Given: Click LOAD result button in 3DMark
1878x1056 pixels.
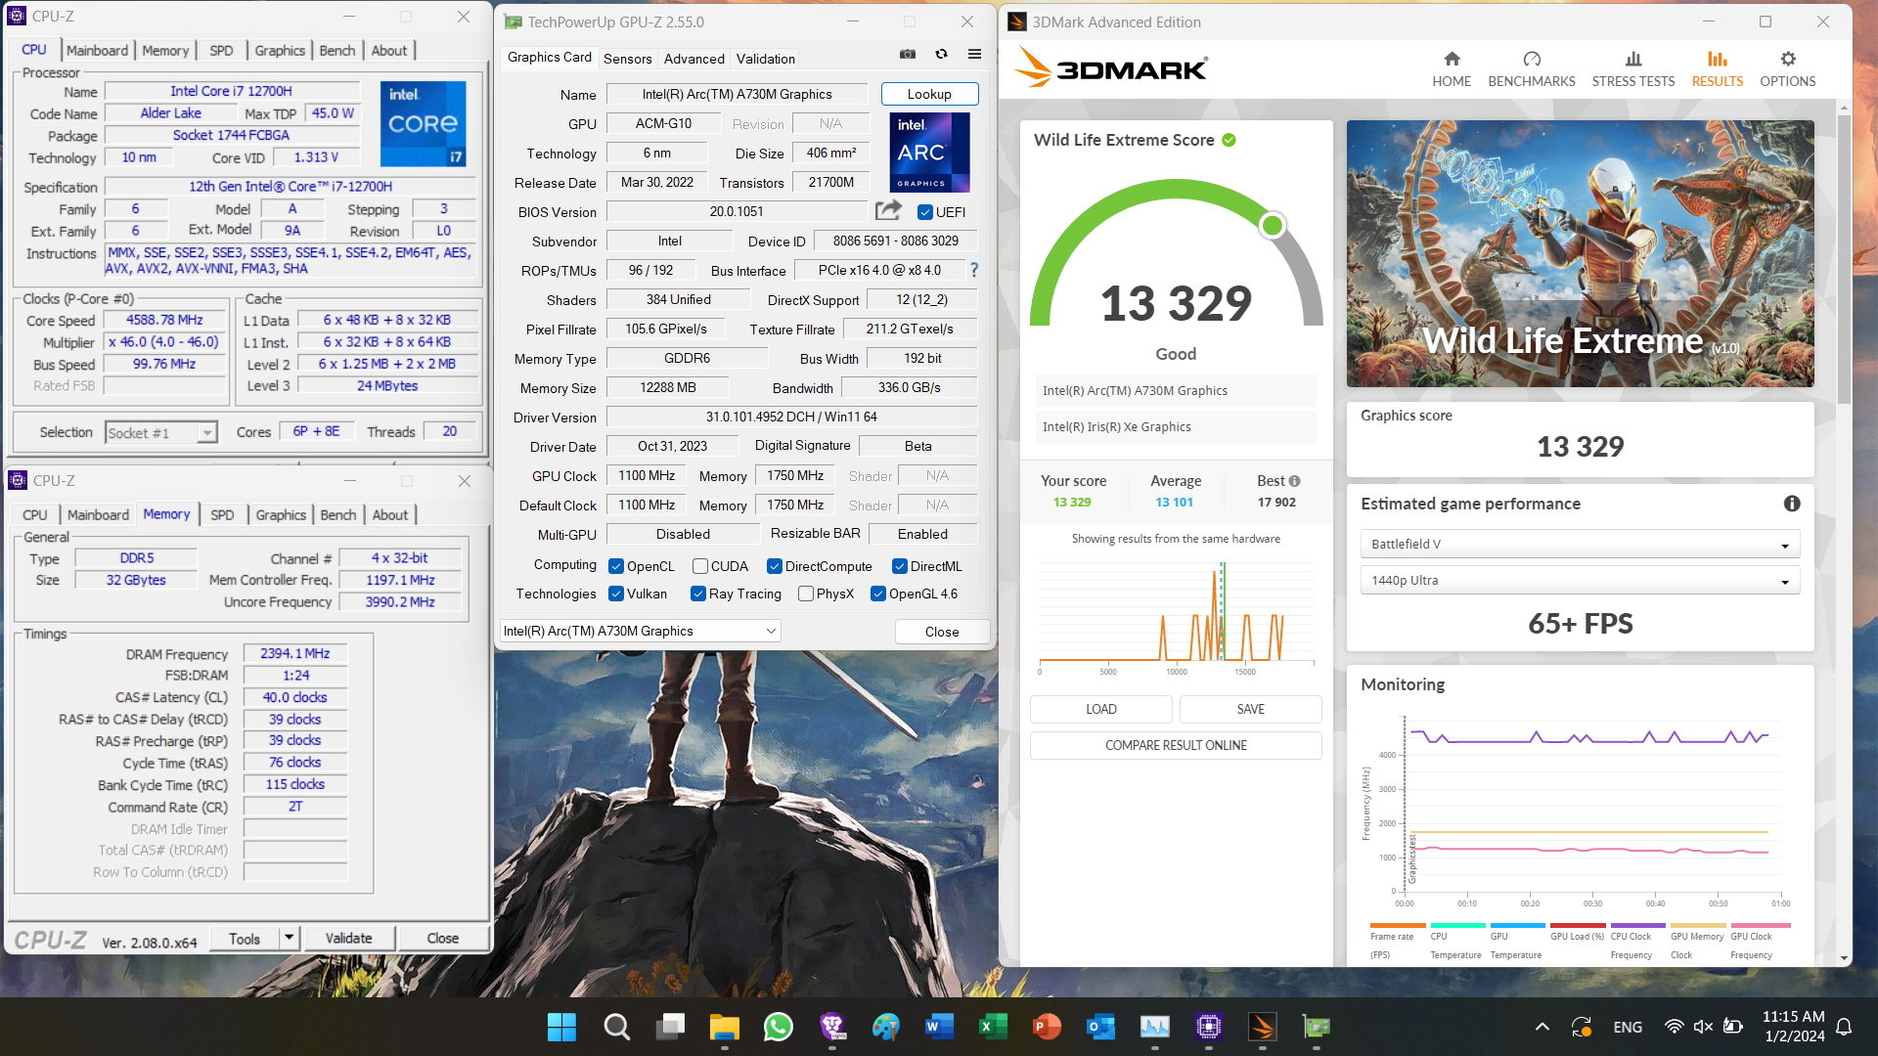Looking at the screenshot, I should click(x=1101, y=709).
